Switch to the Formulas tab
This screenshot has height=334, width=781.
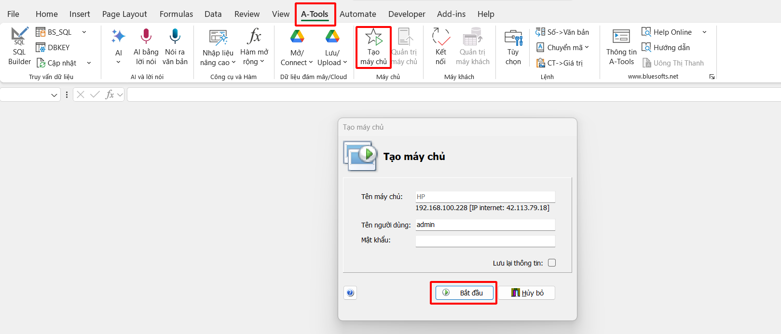click(x=176, y=14)
